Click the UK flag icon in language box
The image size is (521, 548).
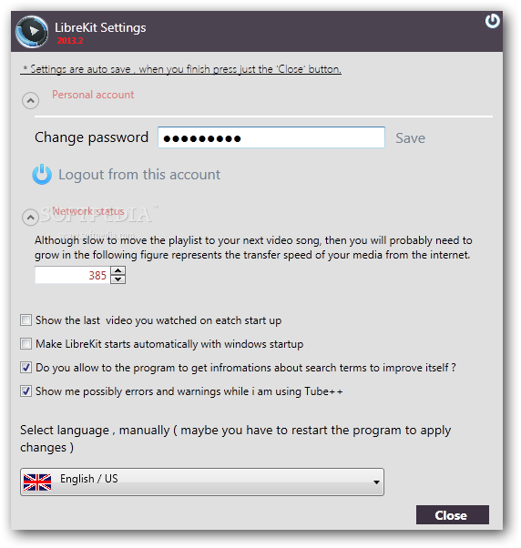point(37,482)
